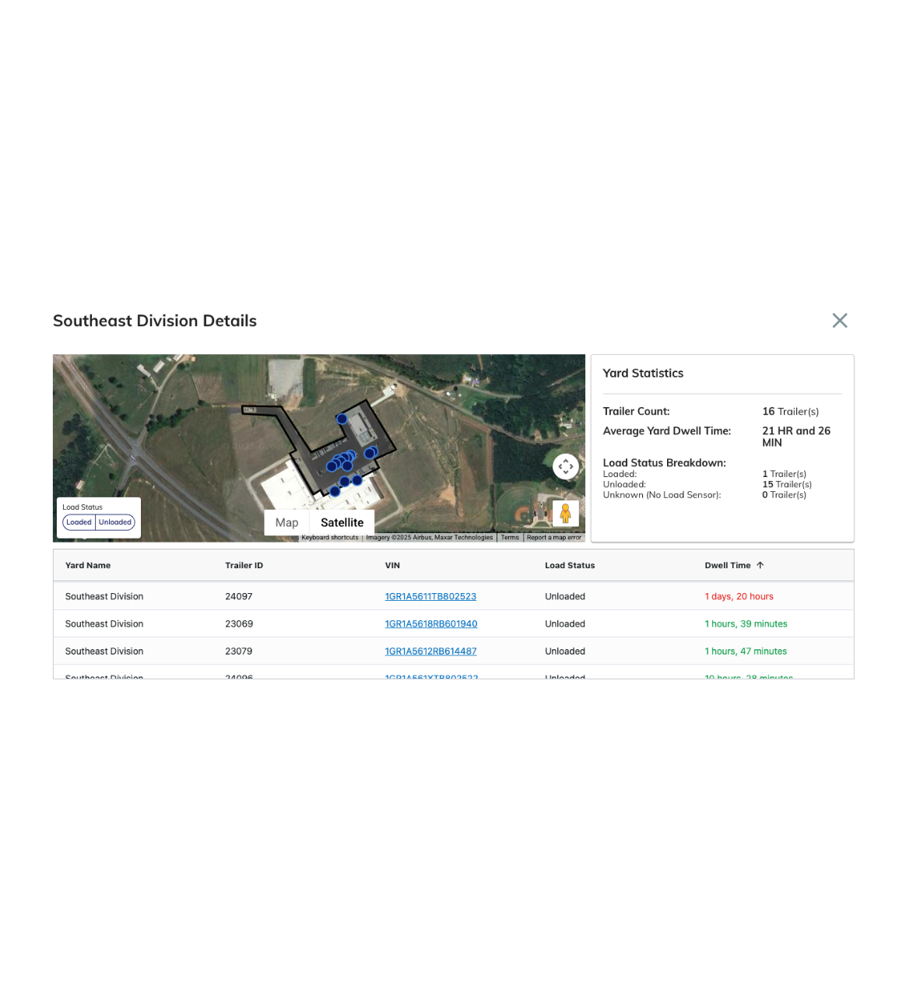The width and height of the screenshot is (913, 997).
Task: Click the isolated northern trailer marker on map
Action: [342, 419]
